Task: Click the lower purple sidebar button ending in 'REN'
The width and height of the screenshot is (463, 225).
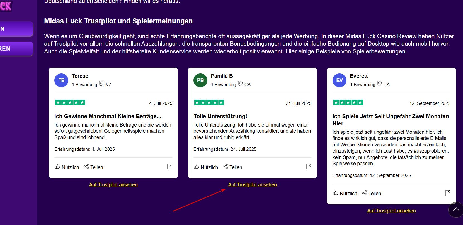Action: tap(16, 49)
